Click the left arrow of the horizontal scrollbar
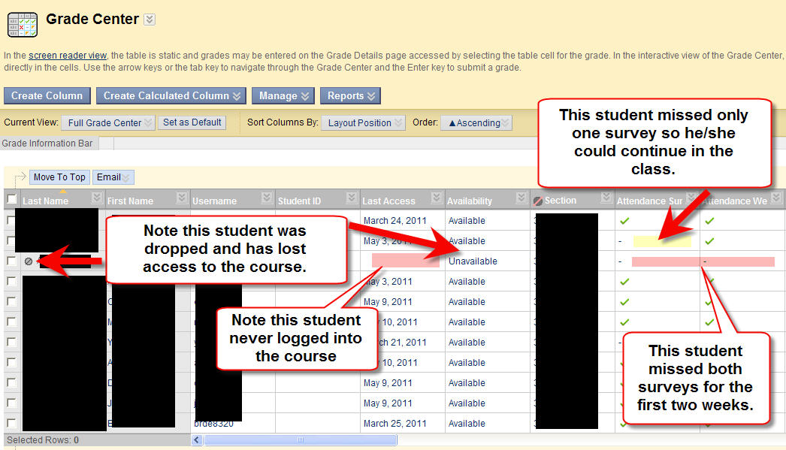Image resolution: width=786 pixels, height=450 pixels. [x=197, y=440]
